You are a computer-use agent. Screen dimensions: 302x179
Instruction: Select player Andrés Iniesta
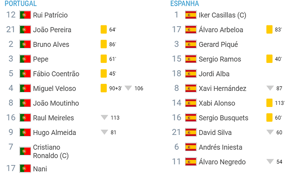pyautogui.click(x=220, y=147)
